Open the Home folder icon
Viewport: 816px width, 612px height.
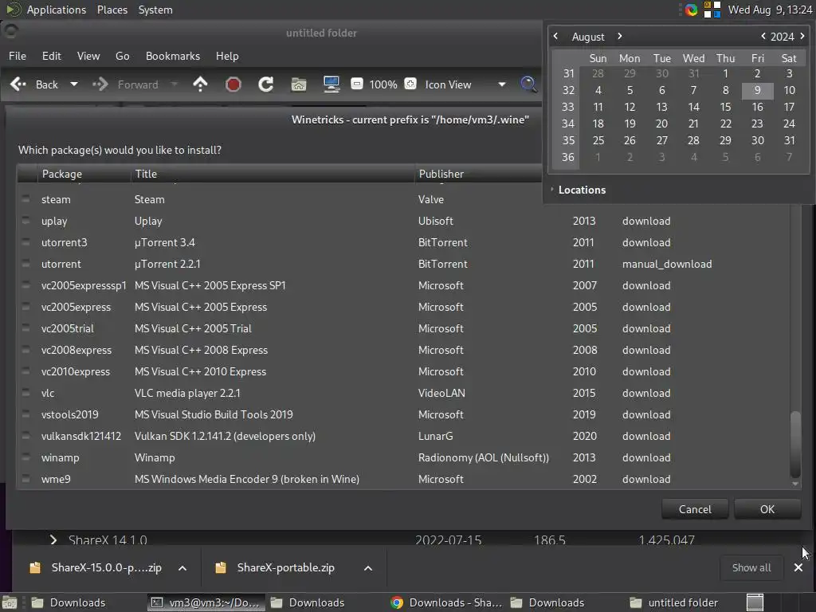click(299, 84)
